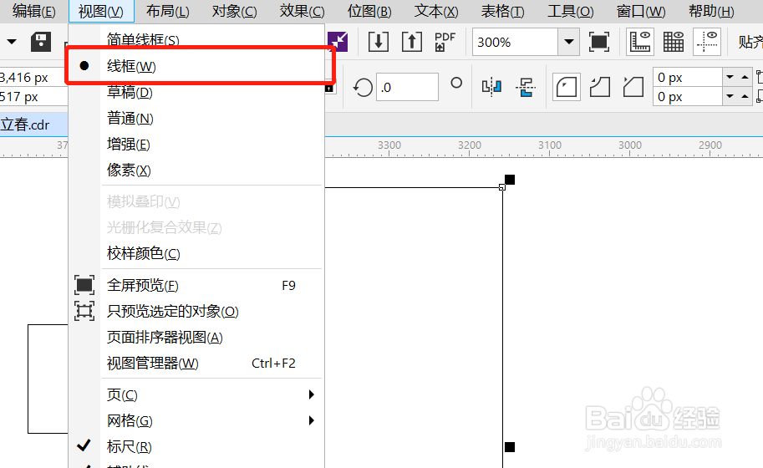Expand the 页(C) submenu
Screen dimensions: 763x468
click(196, 394)
